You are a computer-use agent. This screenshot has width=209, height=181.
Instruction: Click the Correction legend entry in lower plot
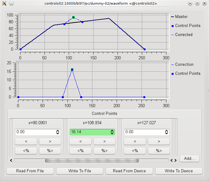(x=184, y=65)
